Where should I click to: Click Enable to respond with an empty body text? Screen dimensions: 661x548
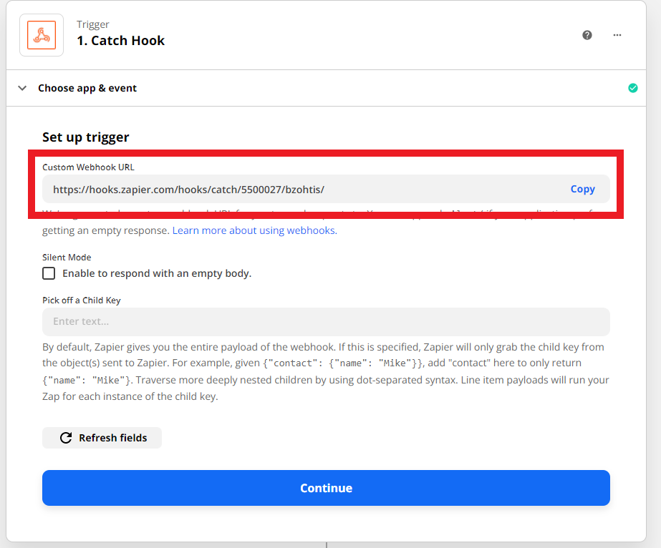coord(157,273)
